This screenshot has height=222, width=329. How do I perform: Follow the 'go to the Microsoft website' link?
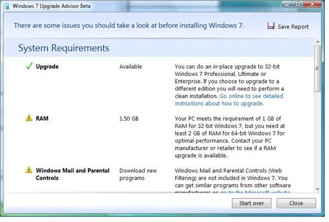[255, 193]
